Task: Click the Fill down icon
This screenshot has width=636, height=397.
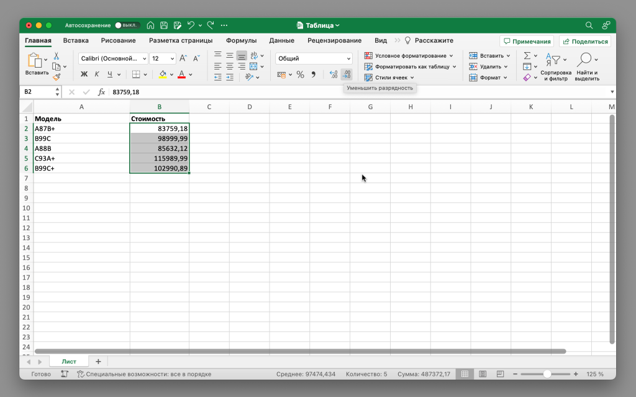Action: click(x=527, y=66)
